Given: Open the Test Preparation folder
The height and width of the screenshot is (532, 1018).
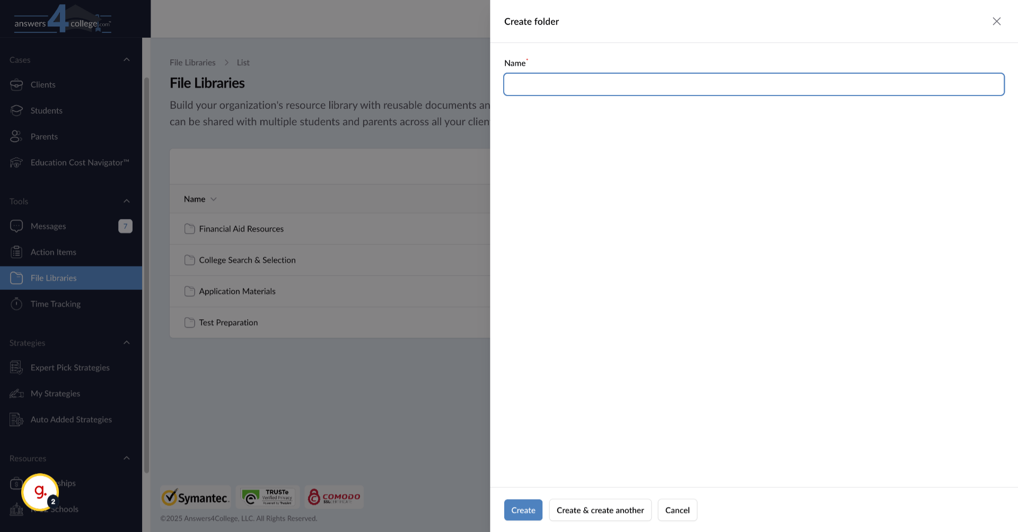Looking at the screenshot, I should pyautogui.click(x=229, y=323).
